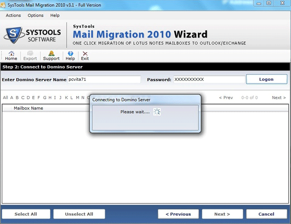Click the Exit toolbar icon

85,56
